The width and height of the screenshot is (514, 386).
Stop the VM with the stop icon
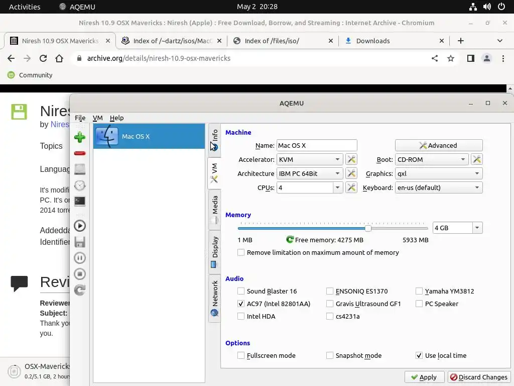pos(80,274)
